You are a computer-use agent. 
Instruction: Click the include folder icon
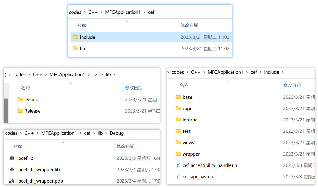click(x=76, y=37)
